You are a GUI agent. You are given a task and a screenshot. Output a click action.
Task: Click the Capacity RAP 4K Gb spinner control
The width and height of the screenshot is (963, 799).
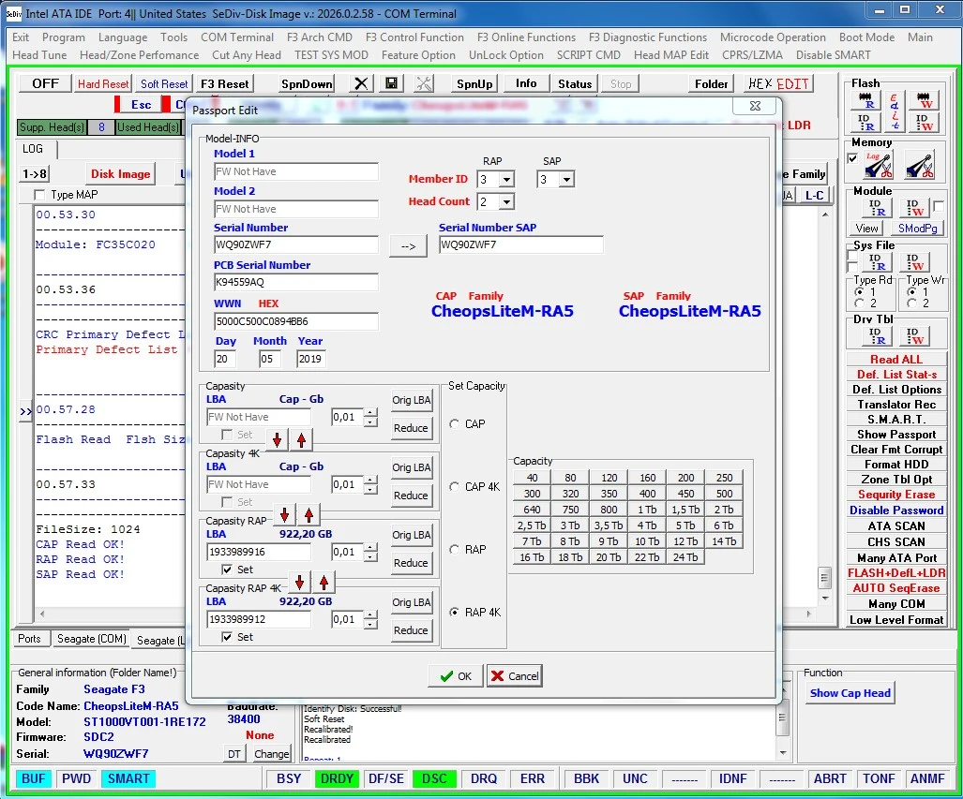(370, 620)
